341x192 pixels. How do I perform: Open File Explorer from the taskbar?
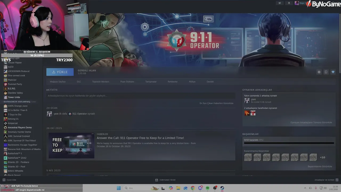coord(178,188)
